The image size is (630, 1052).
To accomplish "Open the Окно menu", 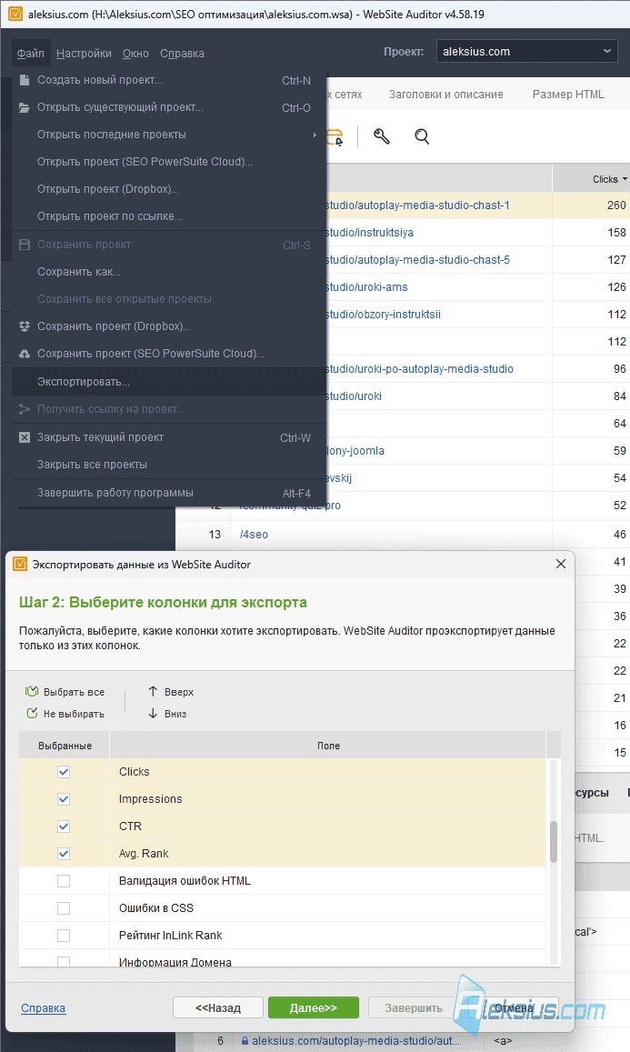I will coord(135,53).
